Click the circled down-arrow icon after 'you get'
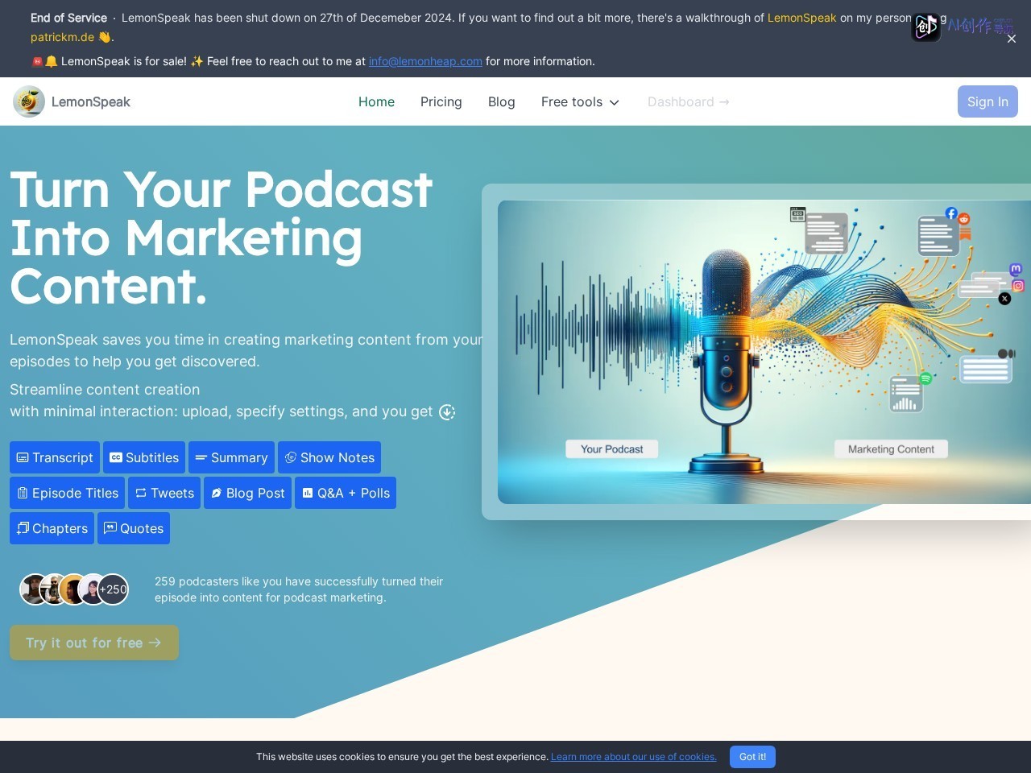The width and height of the screenshot is (1031, 773). [447, 412]
